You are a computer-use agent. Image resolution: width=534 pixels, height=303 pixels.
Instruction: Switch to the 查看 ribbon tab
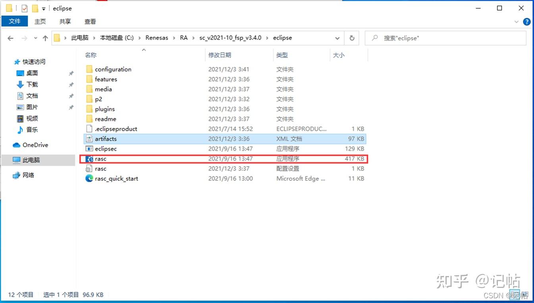click(90, 21)
